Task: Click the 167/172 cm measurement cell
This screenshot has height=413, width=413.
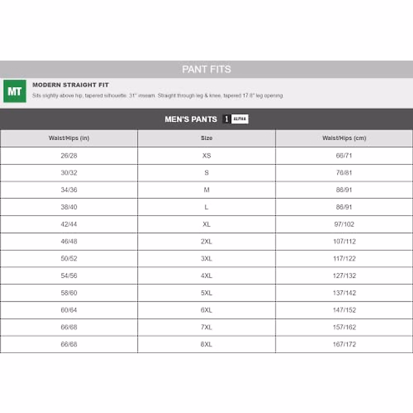Action: point(344,344)
